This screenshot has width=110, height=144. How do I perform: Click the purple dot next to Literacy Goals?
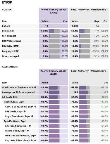click(30, 126)
